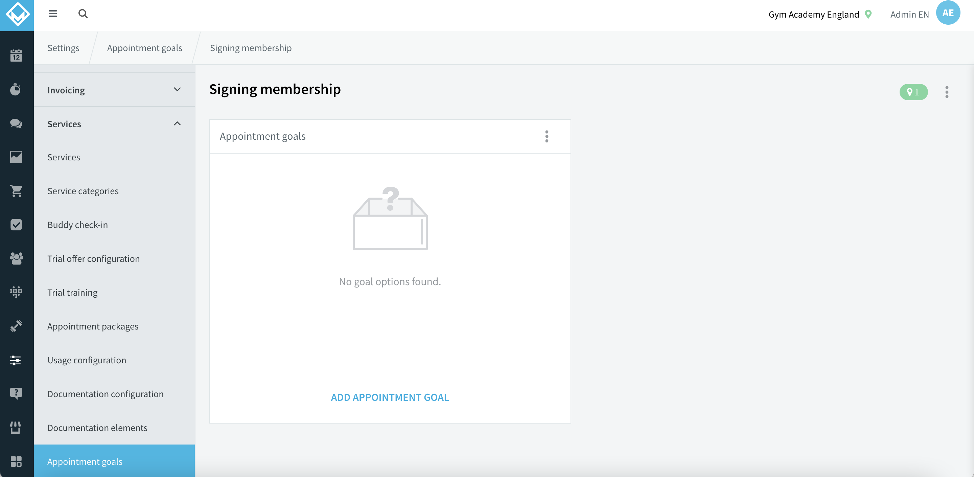Click the search magnifier icon
This screenshot has height=477, width=974.
pos(83,14)
